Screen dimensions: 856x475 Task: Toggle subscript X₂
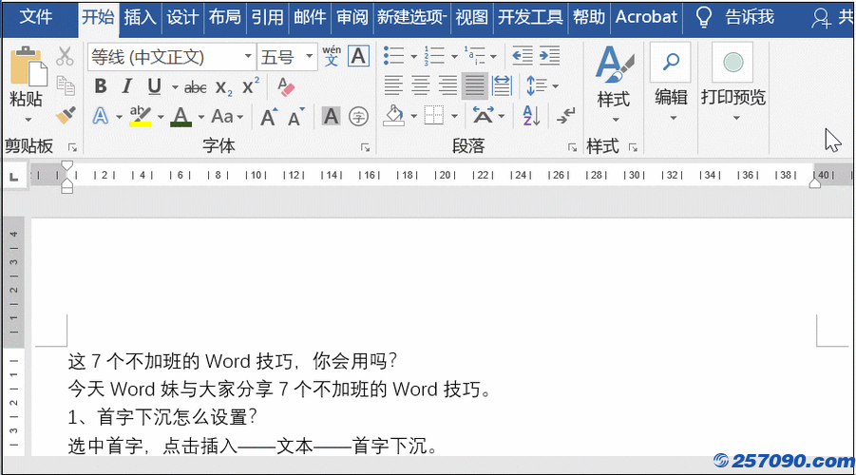pos(224,86)
